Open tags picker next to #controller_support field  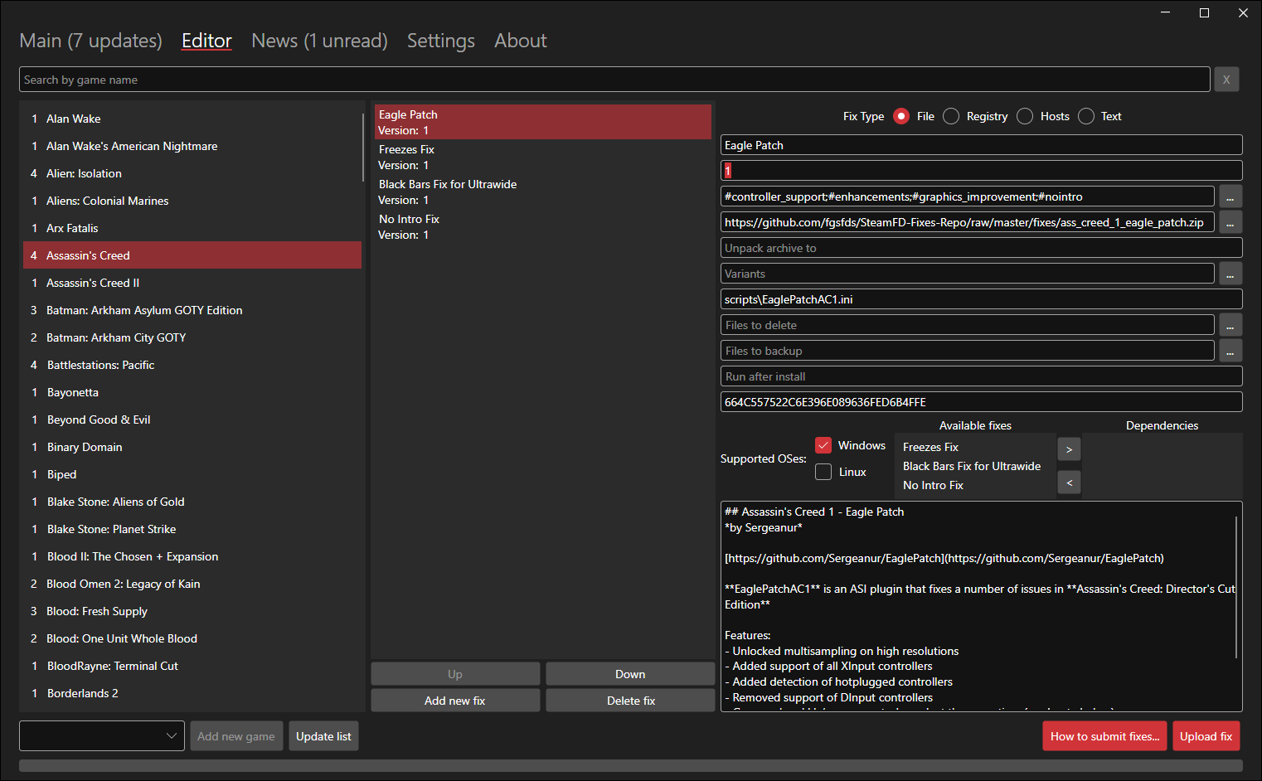(1230, 196)
